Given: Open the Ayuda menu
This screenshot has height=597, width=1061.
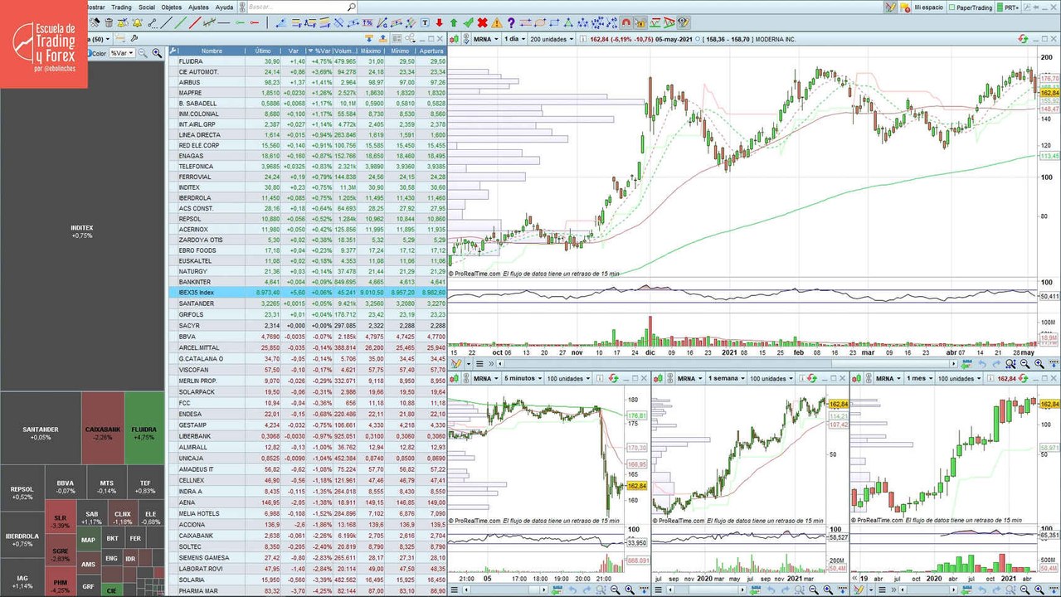Looking at the screenshot, I should [224, 7].
